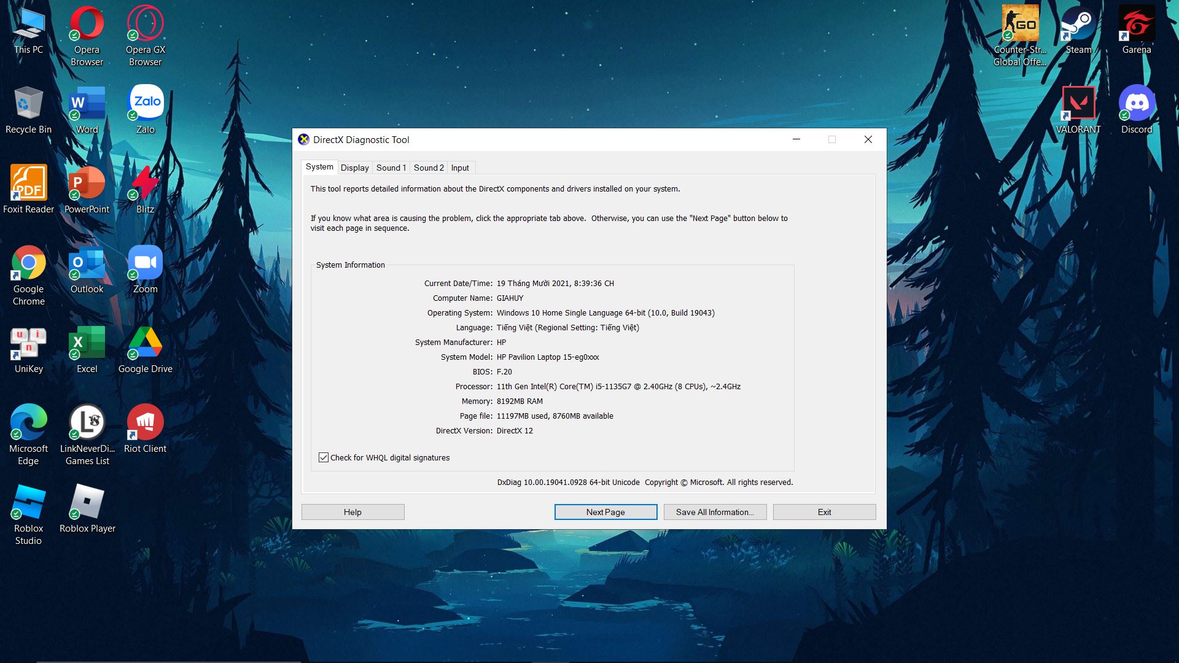The width and height of the screenshot is (1179, 663).
Task: Click the Help button in DxDiag
Action: (x=352, y=511)
